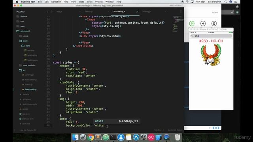Open the pink infinity-loop app in dock

click(151, 137)
